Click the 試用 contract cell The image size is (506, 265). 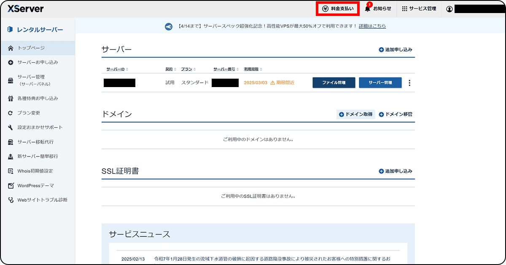click(170, 83)
